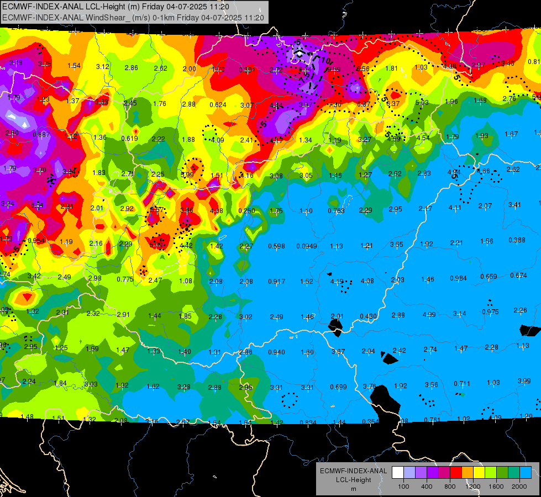This screenshot has height=497, width=541.
Task: Click the dashed contour label 10
Action: (x=327, y=61)
